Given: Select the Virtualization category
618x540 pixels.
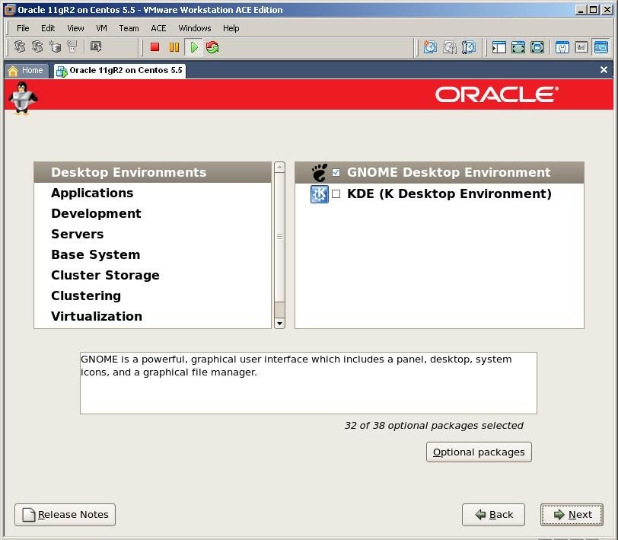Looking at the screenshot, I should tap(152, 316).
